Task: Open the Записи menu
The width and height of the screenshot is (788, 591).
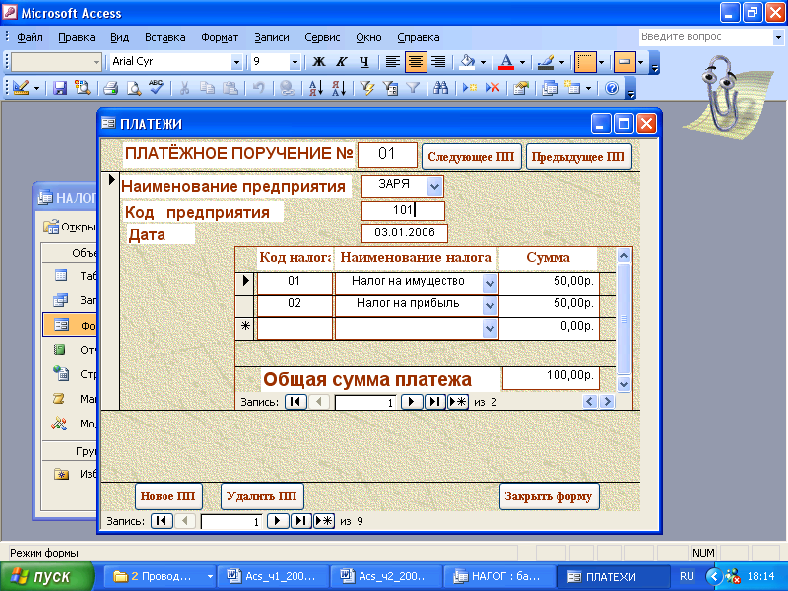Action: click(x=272, y=37)
